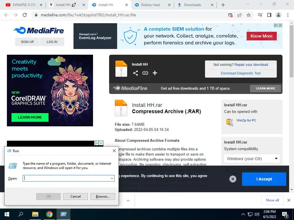Screen dimensions: 294x220
Task: Open the tab search chevron
Action: (x=248, y=4)
